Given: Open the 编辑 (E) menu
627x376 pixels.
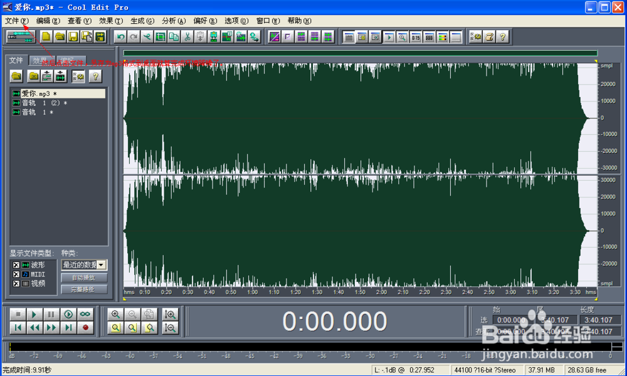Looking at the screenshot, I should pos(48,21).
